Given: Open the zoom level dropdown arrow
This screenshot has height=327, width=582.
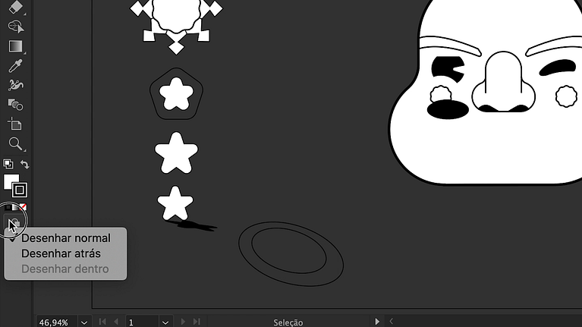Looking at the screenshot, I should pos(84,322).
